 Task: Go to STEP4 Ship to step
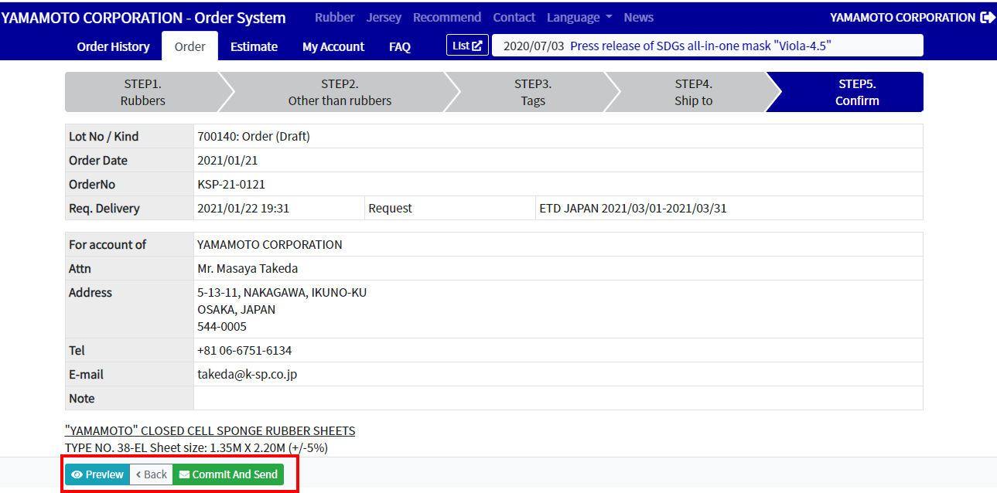[x=694, y=92]
